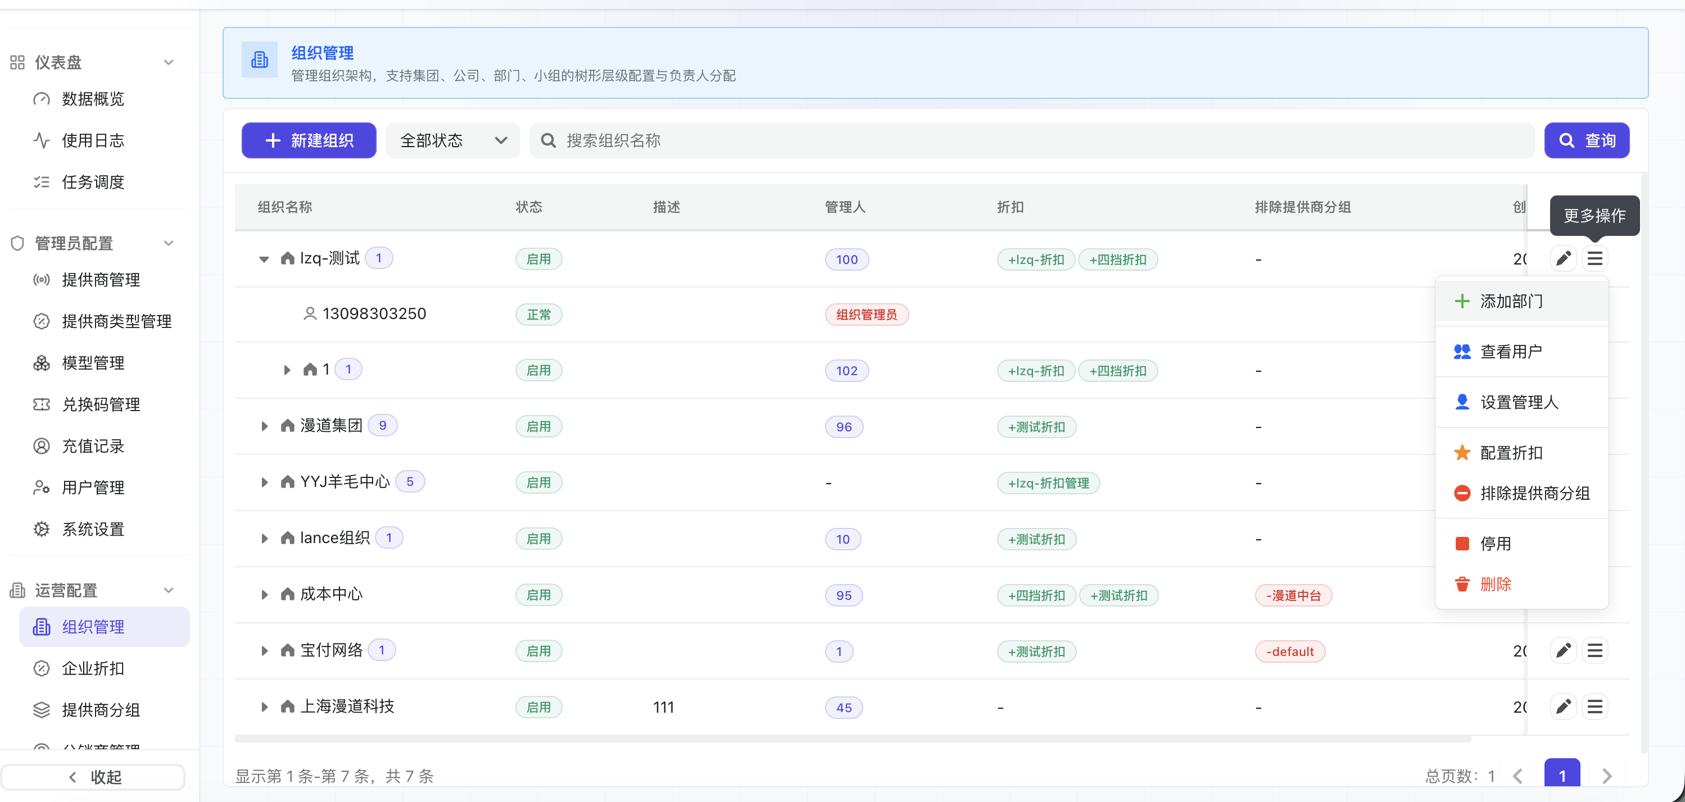Collapse the 仪表盘 sidebar section

(169, 62)
